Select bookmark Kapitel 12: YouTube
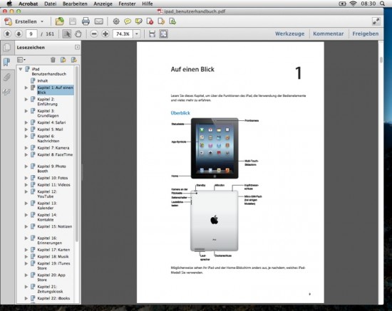 47,194
